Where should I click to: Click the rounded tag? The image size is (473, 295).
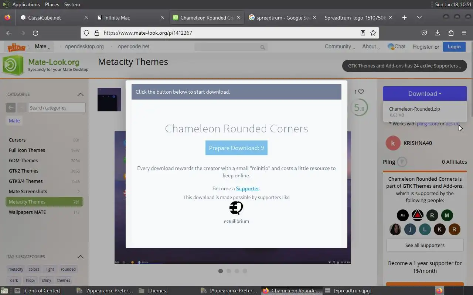coord(68,269)
